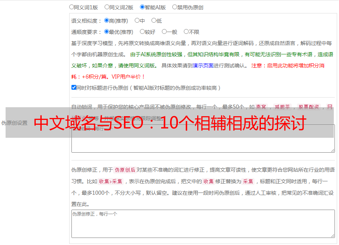Open the 演示页面 link
The image size is (339, 245).
tap(203, 66)
